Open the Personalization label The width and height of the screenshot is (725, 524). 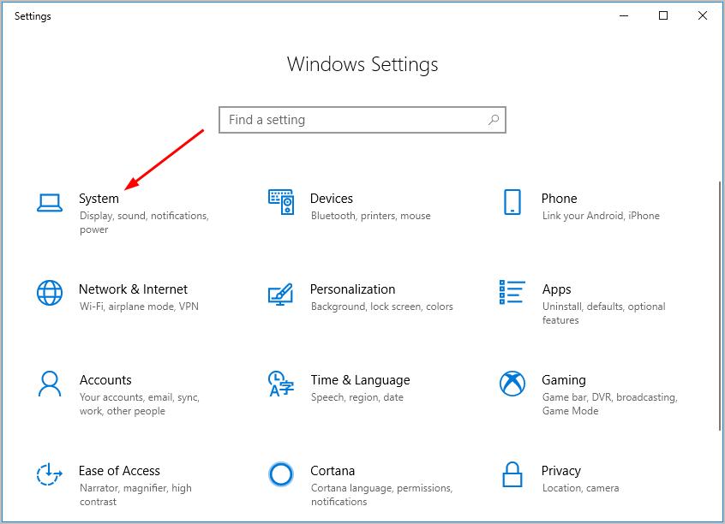pos(352,289)
